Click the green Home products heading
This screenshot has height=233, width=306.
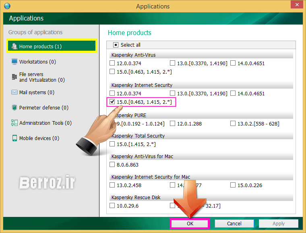(130, 33)
